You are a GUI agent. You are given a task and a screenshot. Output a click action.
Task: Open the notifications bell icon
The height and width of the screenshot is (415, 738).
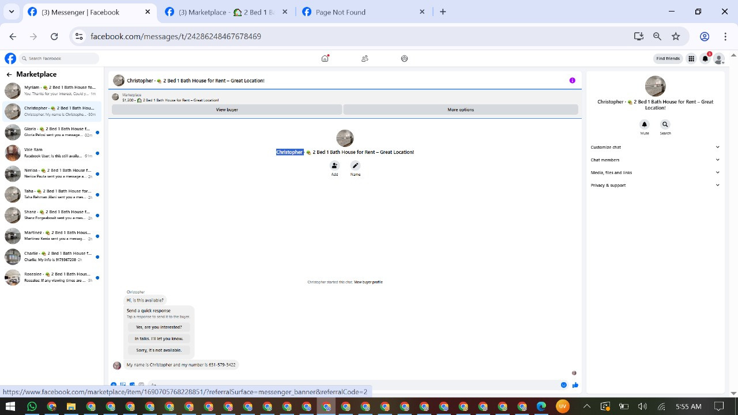click(705, 58)
